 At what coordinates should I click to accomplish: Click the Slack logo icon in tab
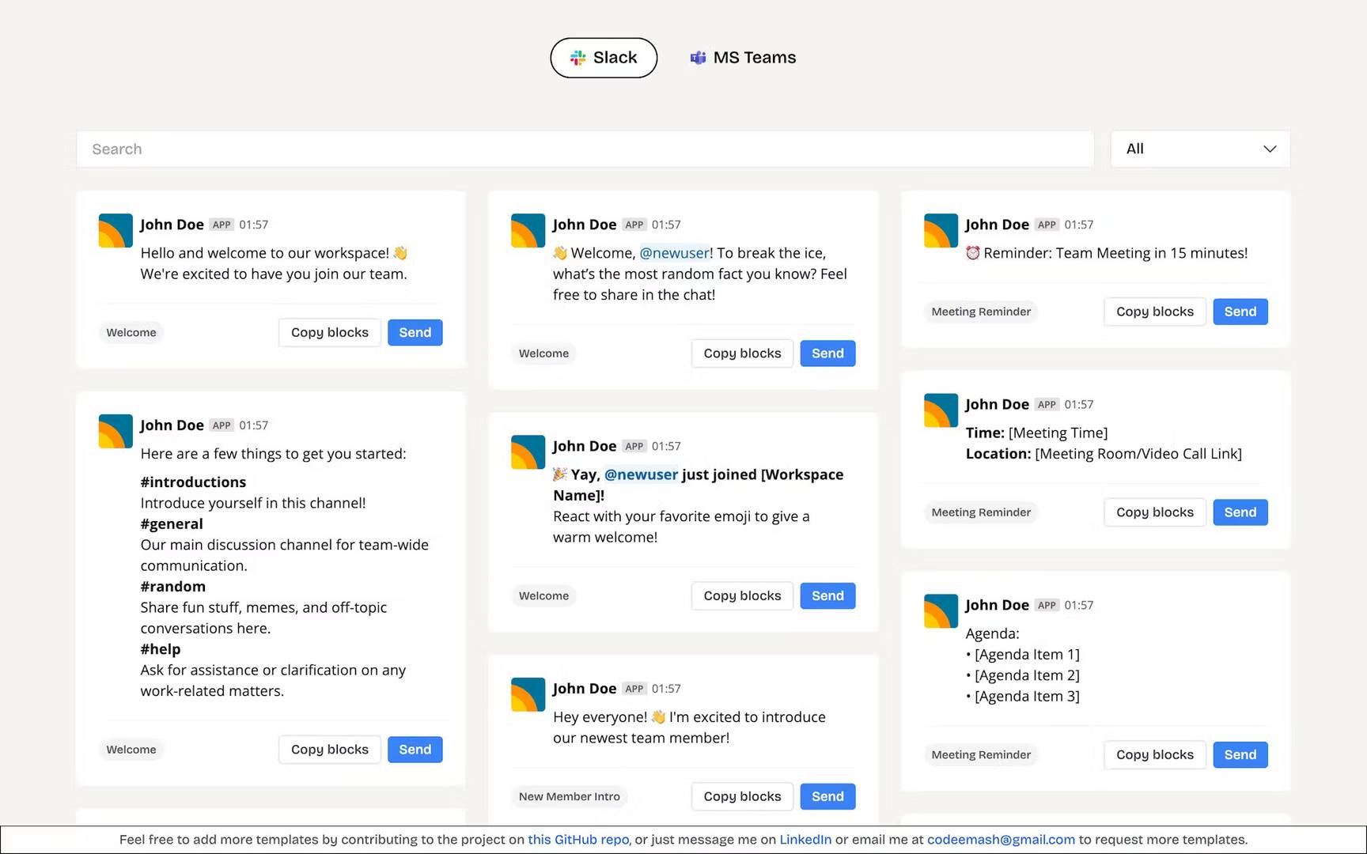pos(578,58)
